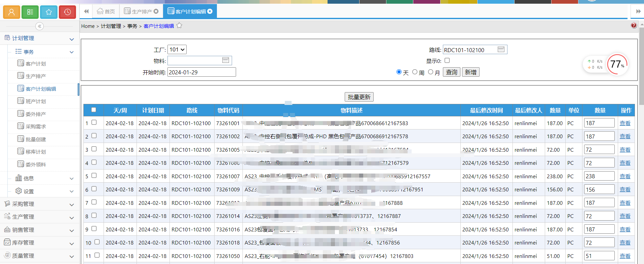The image size is (644, 264).
Task: Open the 工厂 101 dropdown
Action: click(177, 50)
